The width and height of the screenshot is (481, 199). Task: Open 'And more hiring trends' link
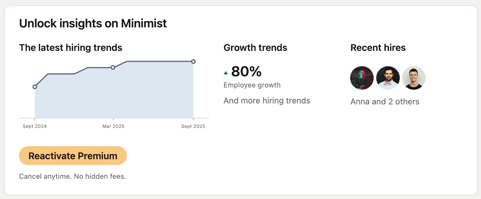[x=267, y=101]
